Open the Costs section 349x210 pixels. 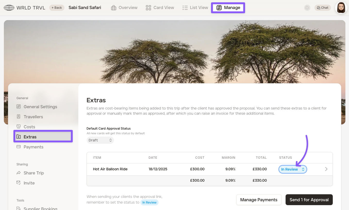[x=29, y=127]
